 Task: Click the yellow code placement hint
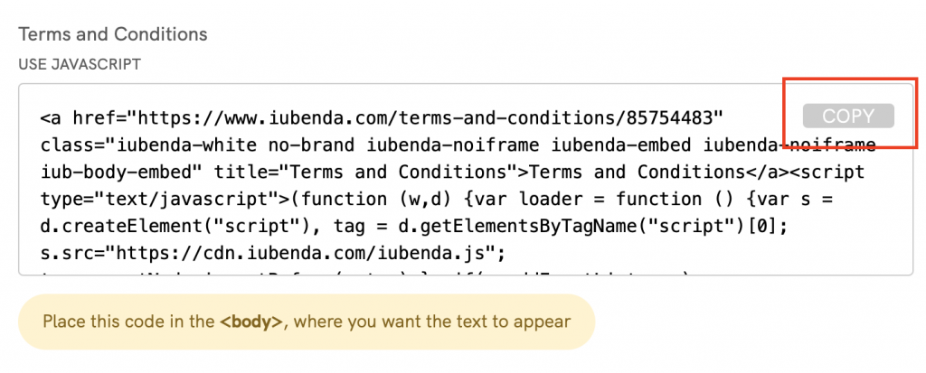pos(307,322)
